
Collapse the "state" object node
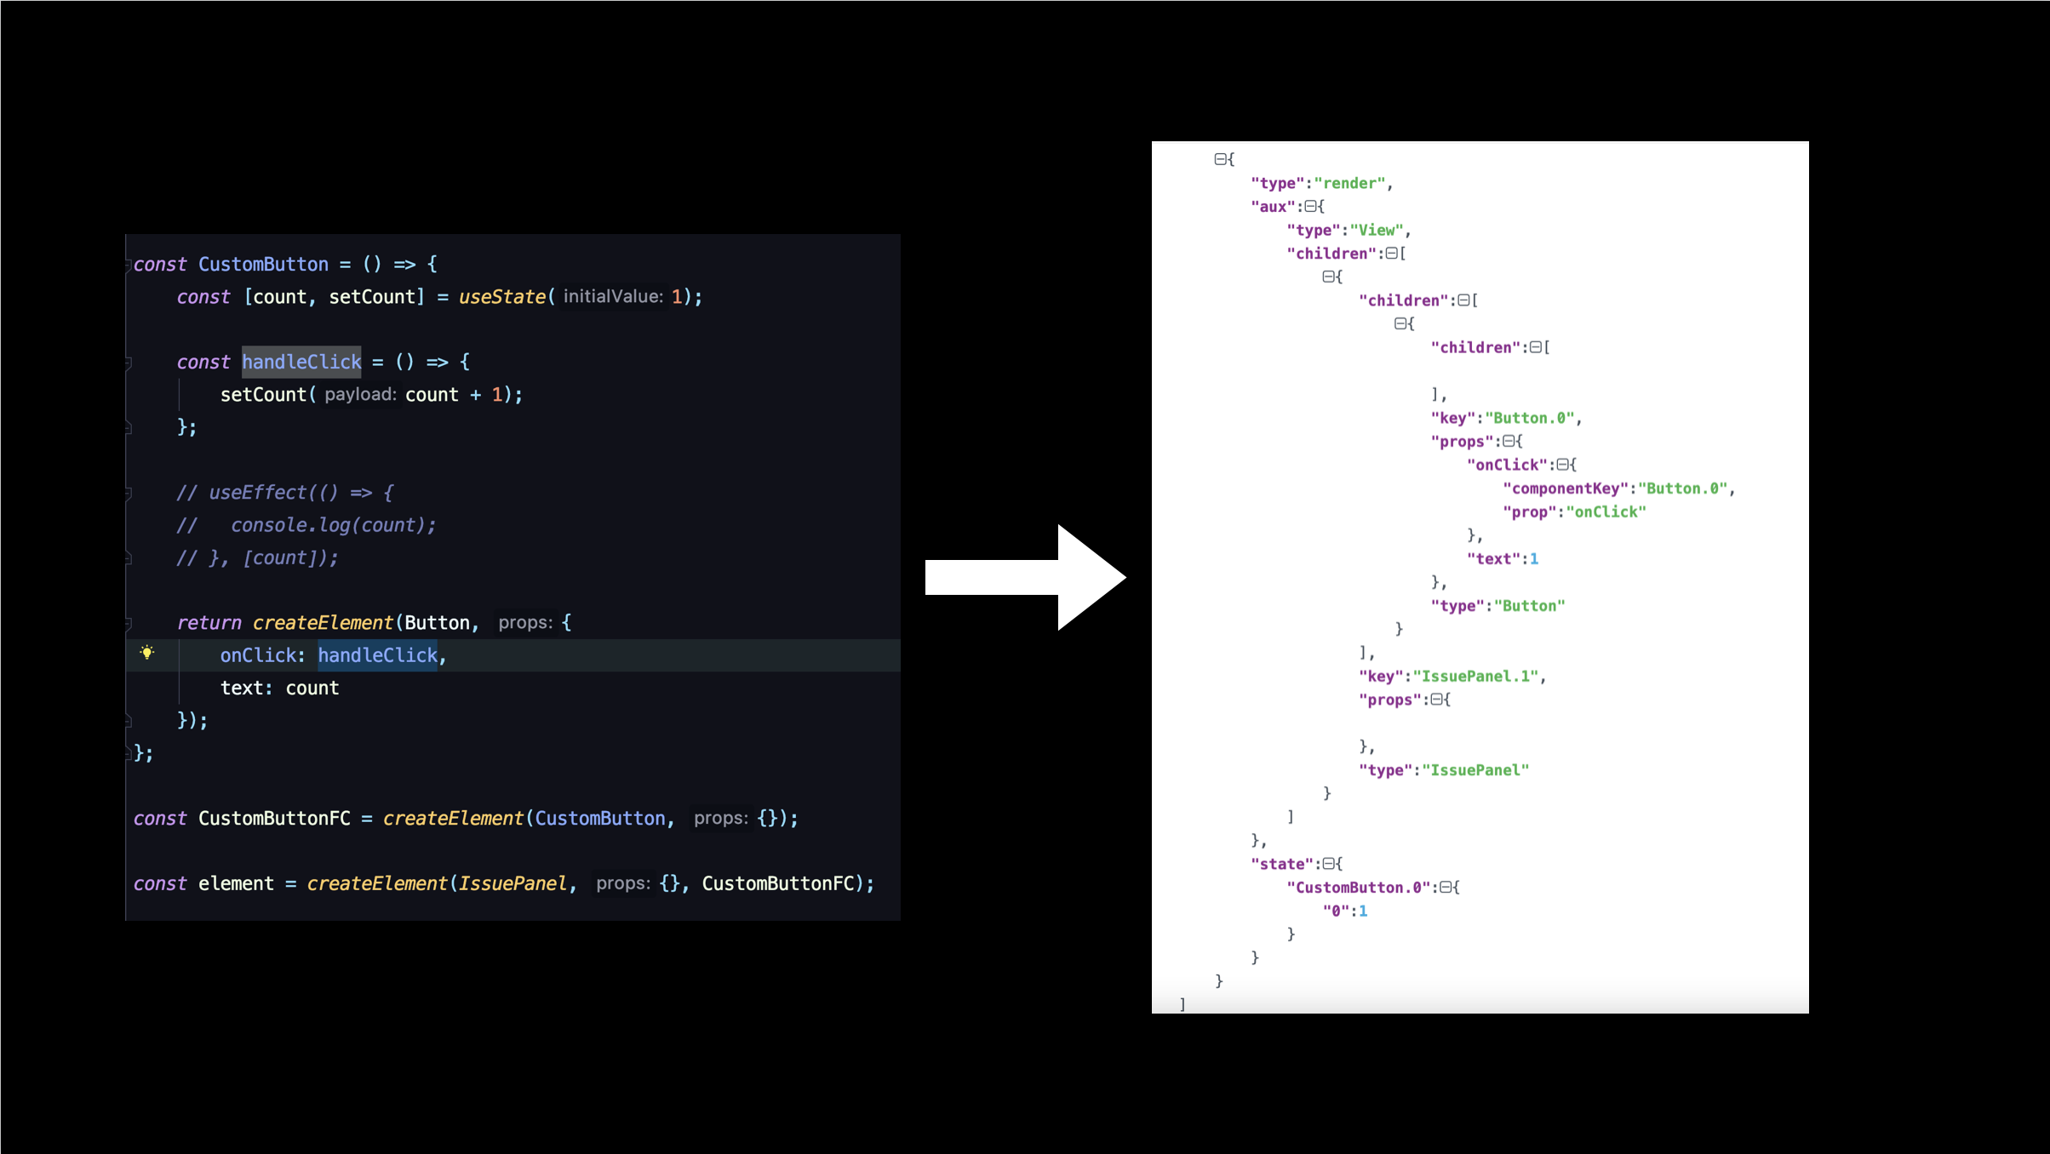[1328, 864]
